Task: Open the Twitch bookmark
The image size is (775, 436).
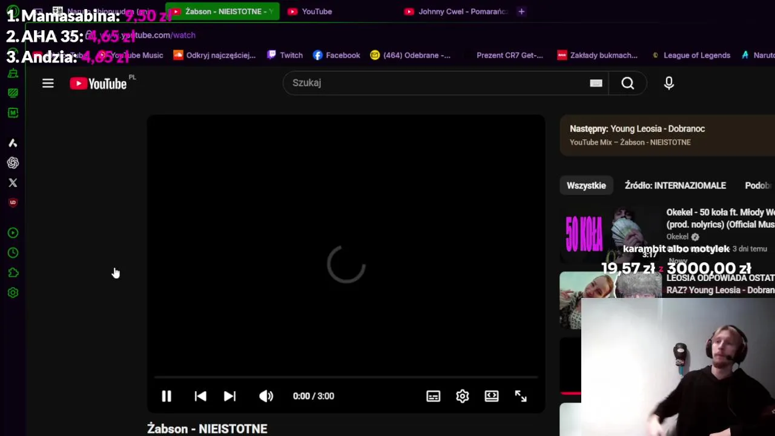Action: pyautogui.click(x=285, y=55)
